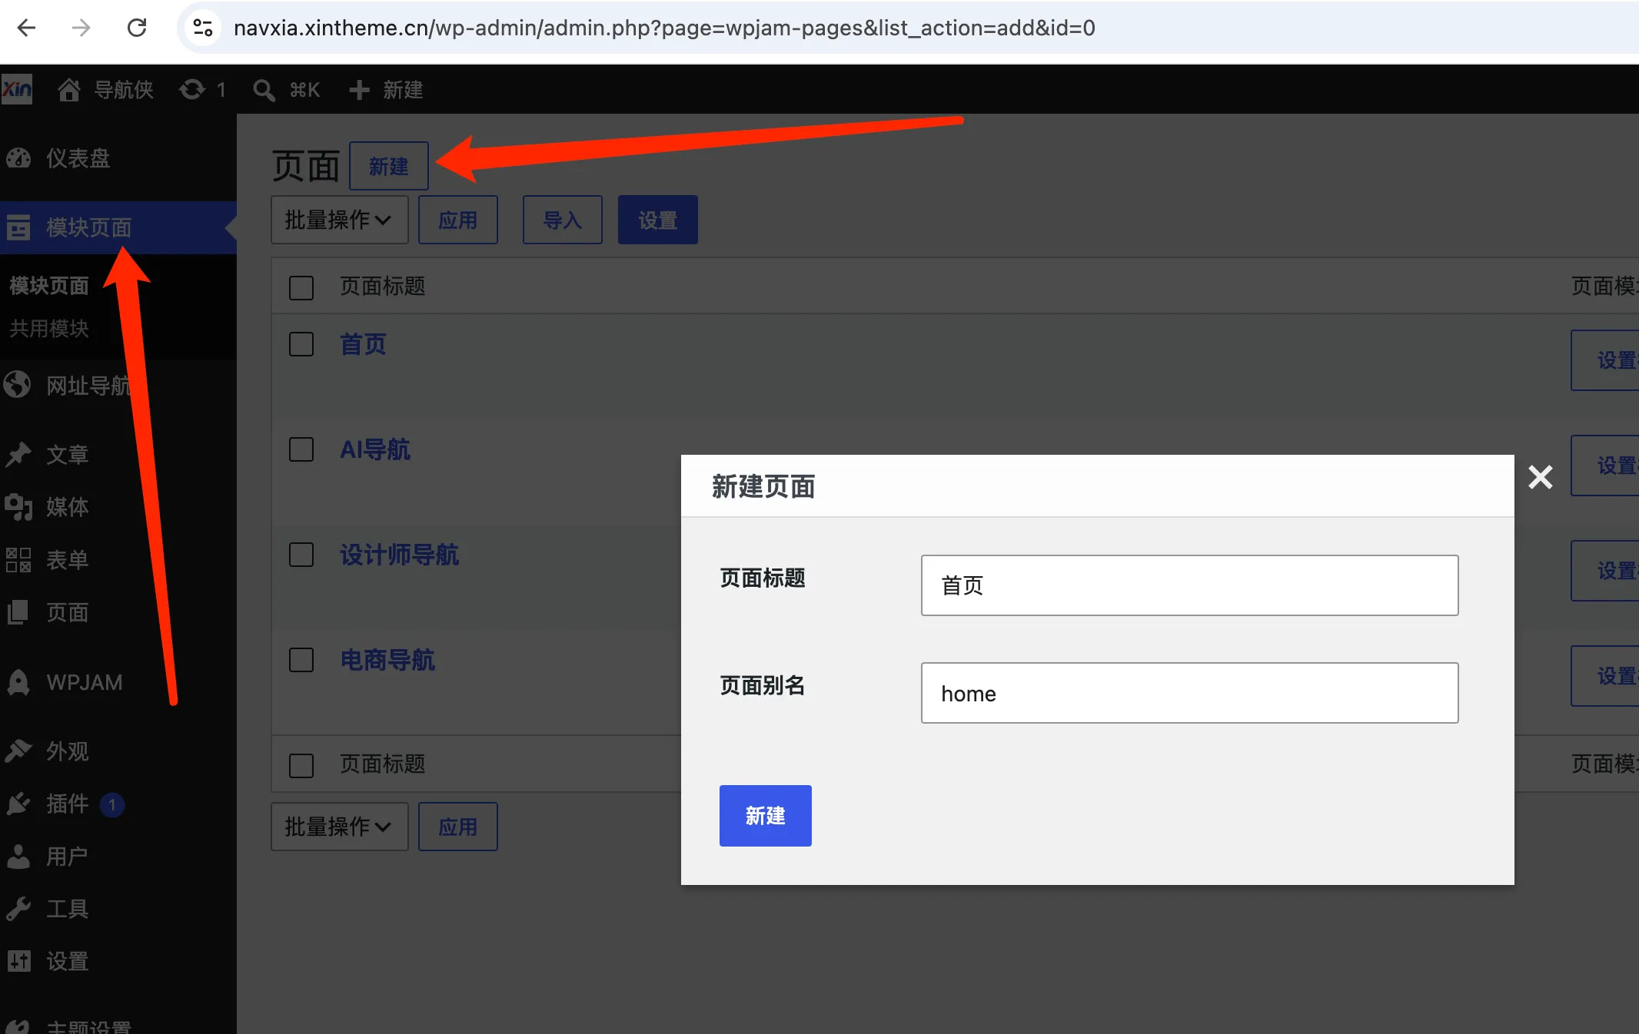
Task: Click the bottom 应用 button
Action: (x=458, y=827)
